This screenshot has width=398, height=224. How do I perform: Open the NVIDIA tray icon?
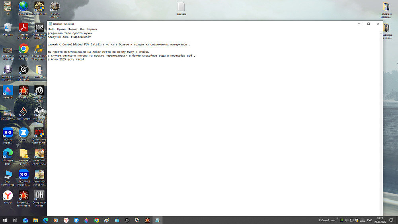click(x=341, y=220)
